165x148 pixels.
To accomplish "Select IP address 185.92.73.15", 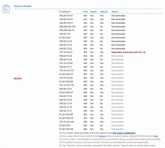I will pyautogui.click(x=65, y=45).
